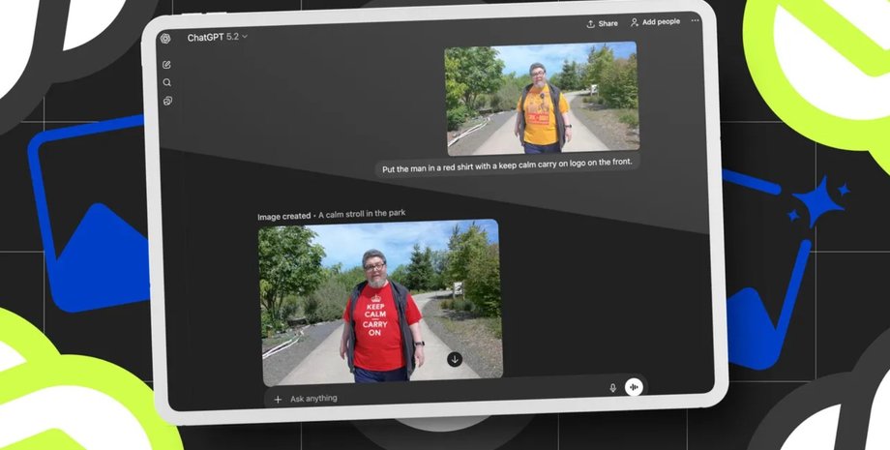Click the 'Image created' status label
The image size is (890, 450).
(x=283, y=217)
